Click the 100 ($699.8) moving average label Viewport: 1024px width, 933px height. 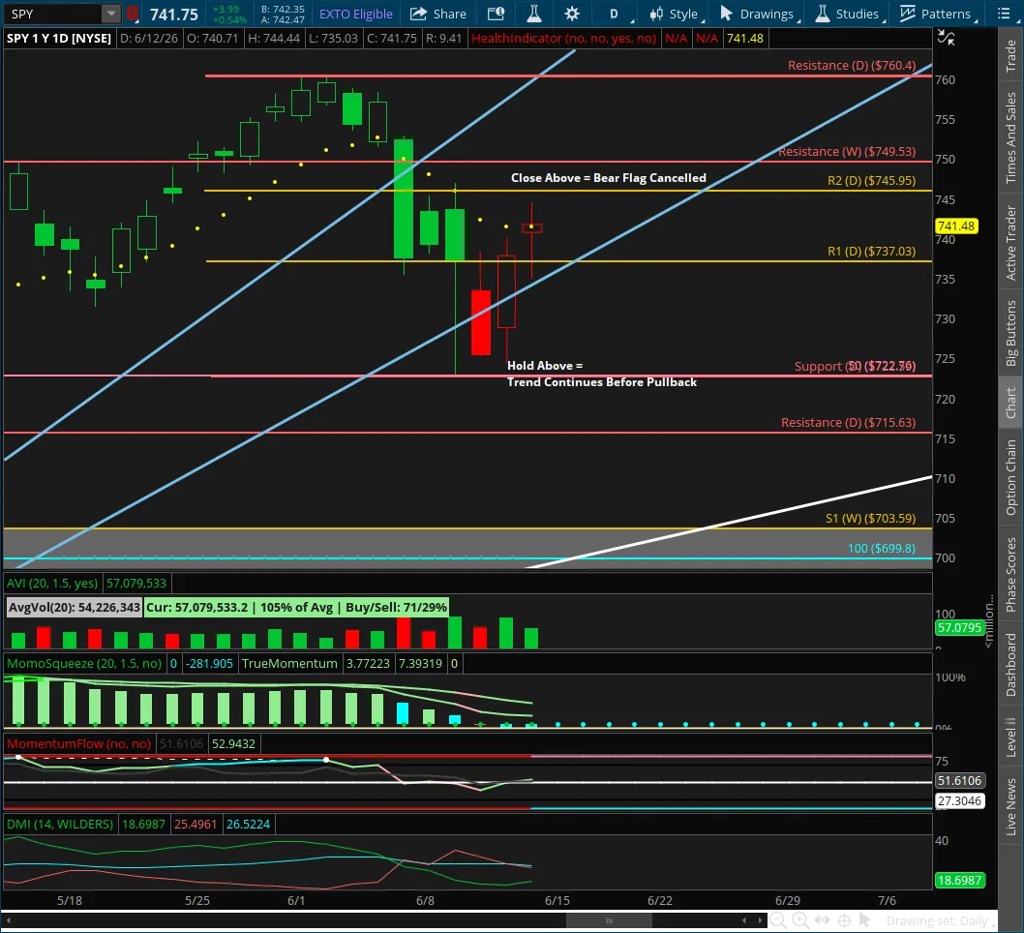(x=882, y=548)
